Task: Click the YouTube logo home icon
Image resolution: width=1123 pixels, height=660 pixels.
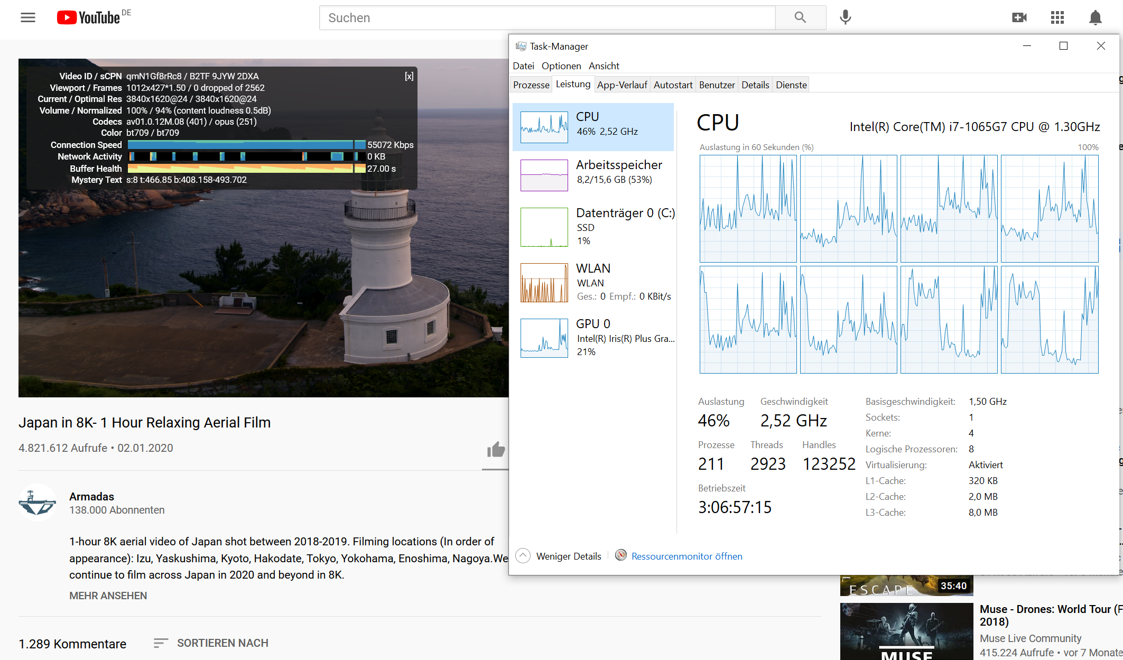Action: (x=88, y=17)
